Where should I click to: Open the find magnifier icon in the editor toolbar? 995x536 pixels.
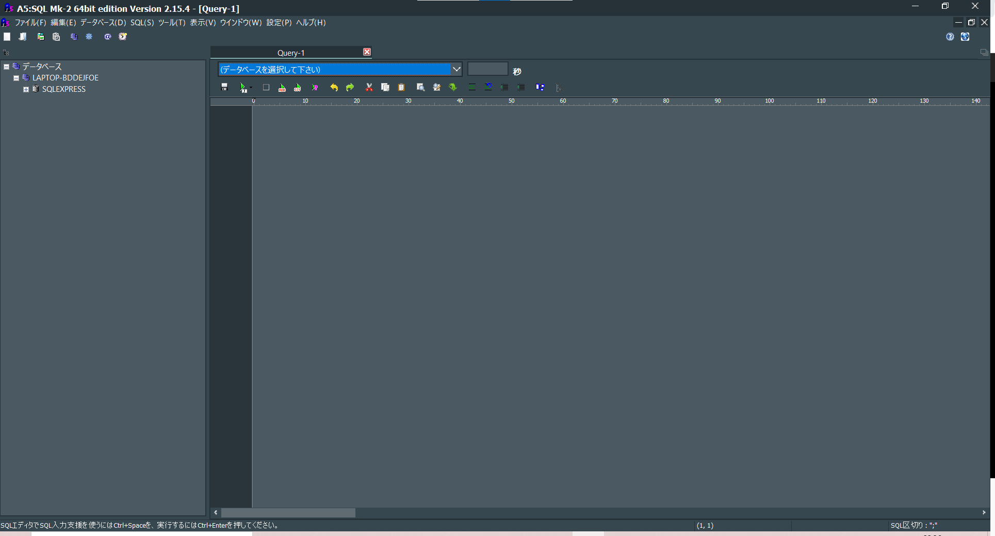tap(420, 87)
